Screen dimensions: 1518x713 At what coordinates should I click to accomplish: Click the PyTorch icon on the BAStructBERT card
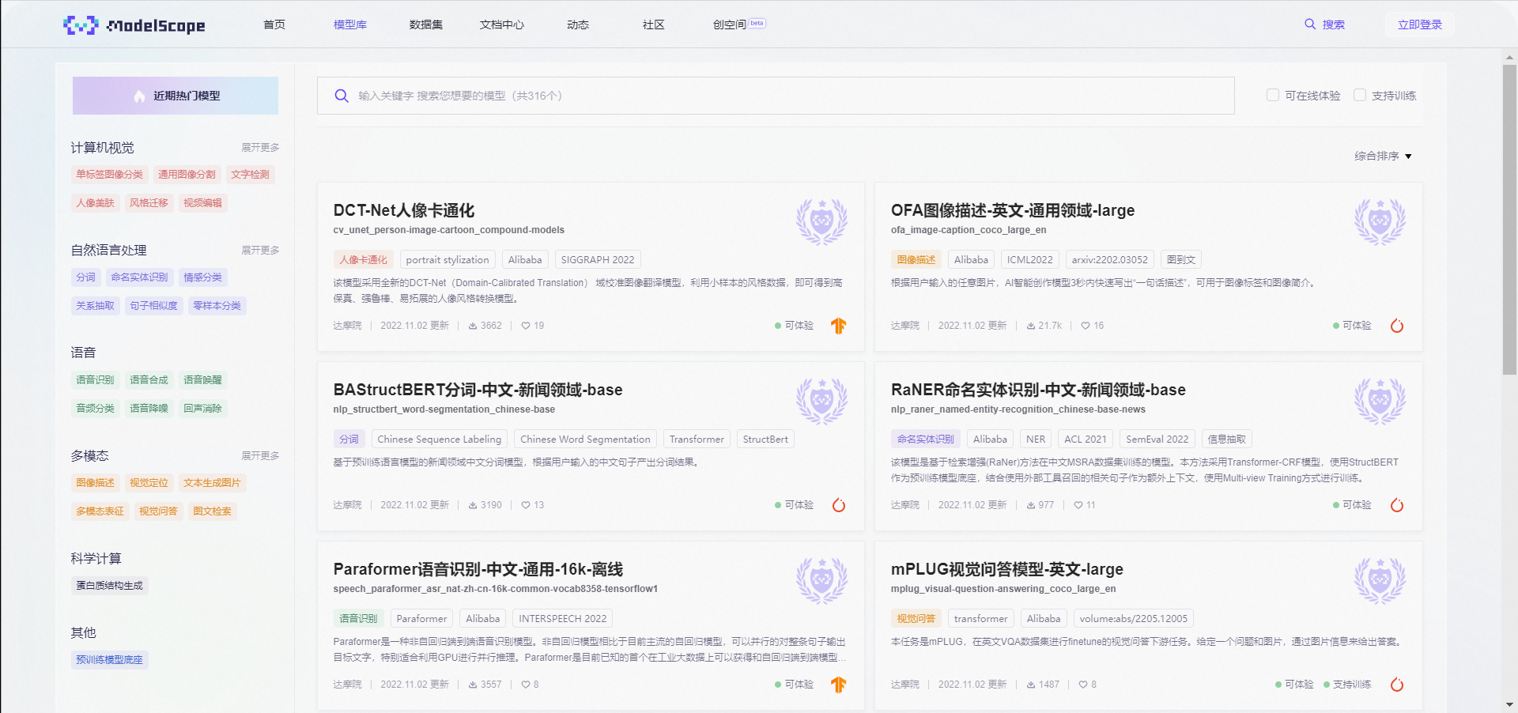pos(839,505)
